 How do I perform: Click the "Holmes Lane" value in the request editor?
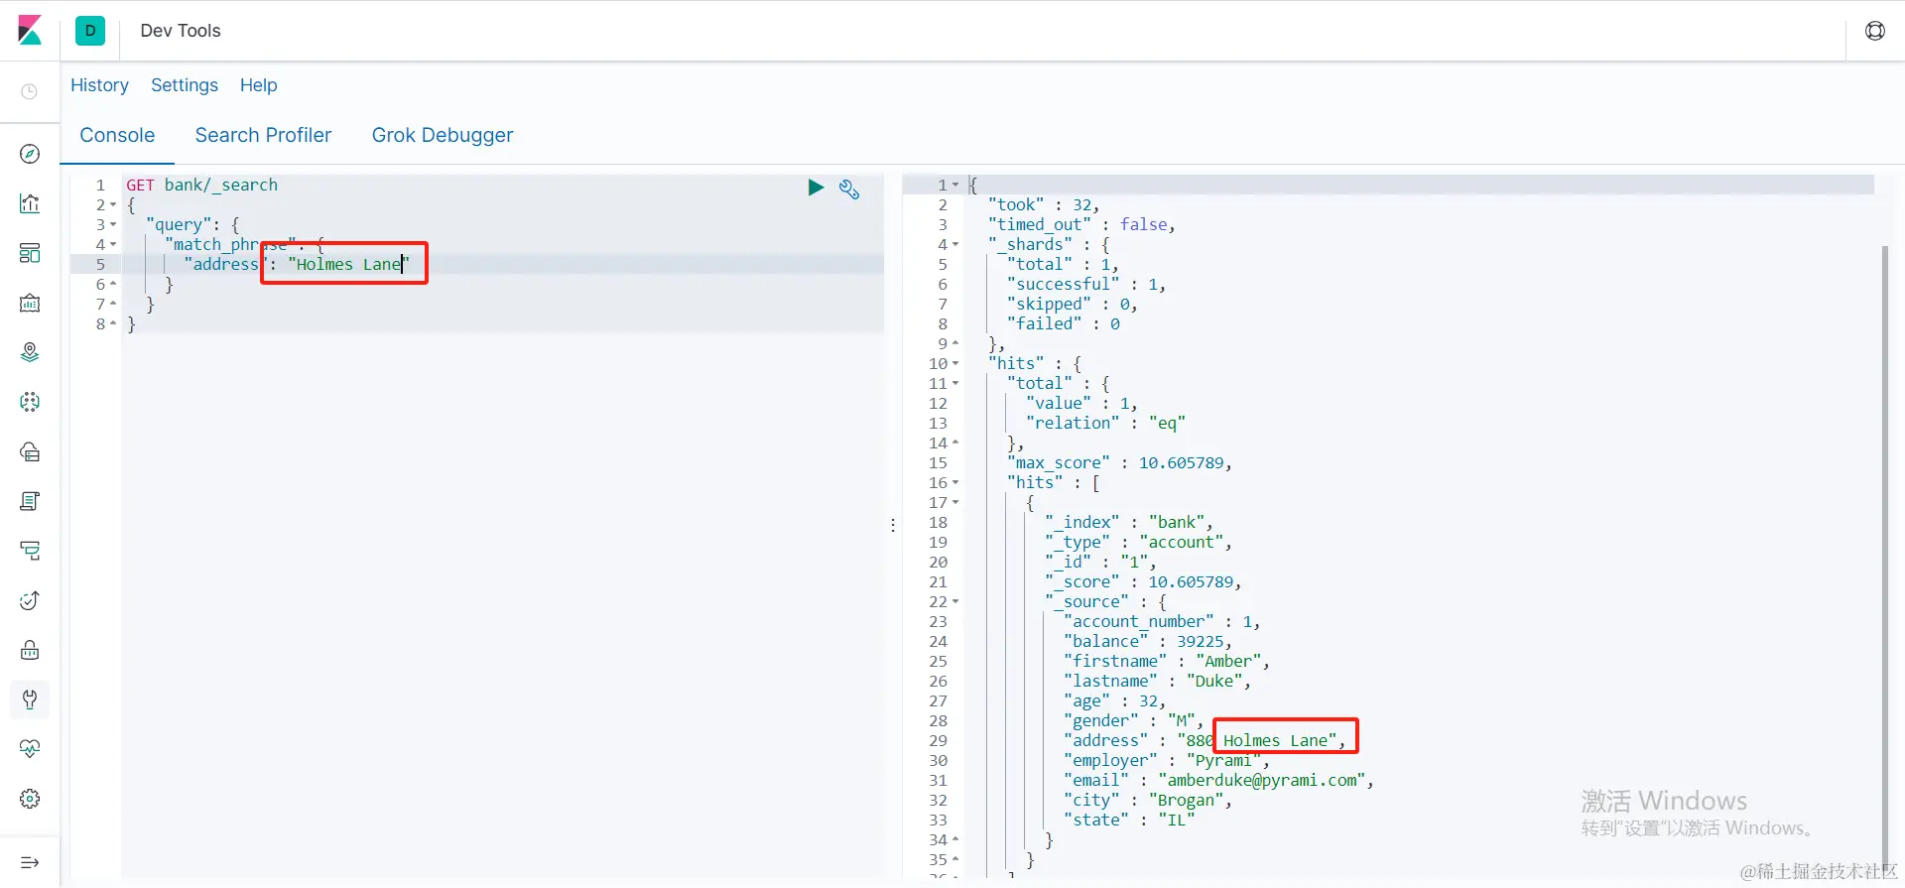(348, 265)
